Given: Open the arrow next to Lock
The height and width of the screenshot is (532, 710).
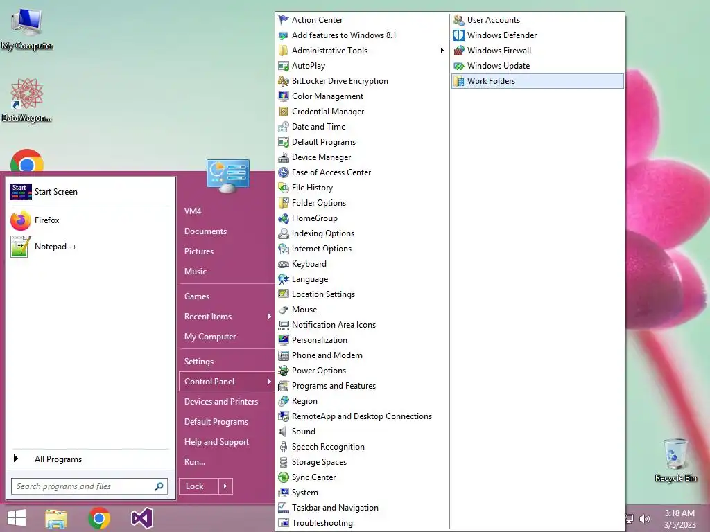Looking at the screenshot, I should coord(225,486).
